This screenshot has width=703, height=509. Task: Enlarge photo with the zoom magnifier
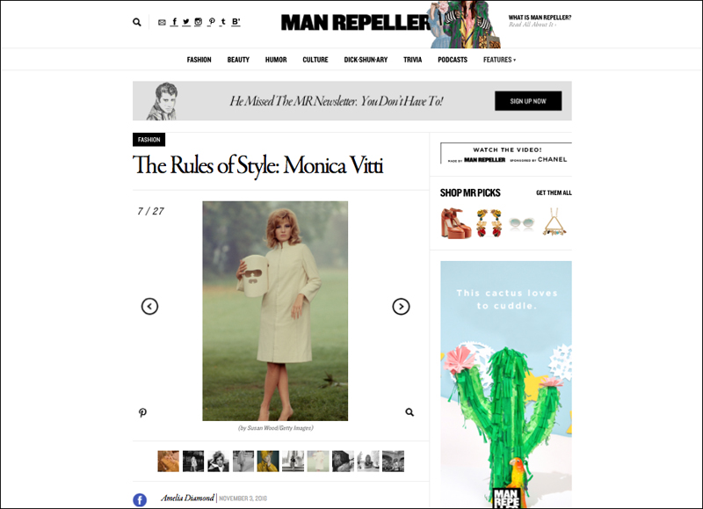point(409,412)
